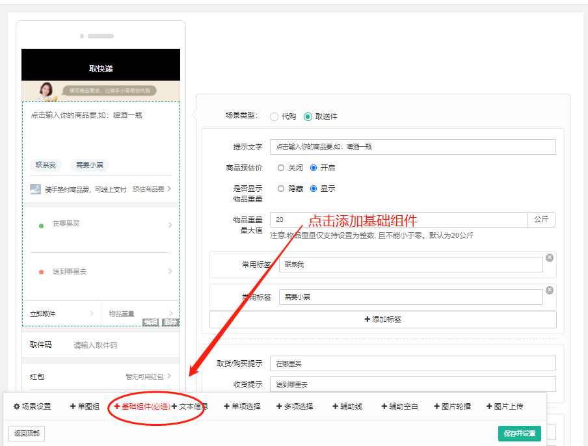The width and height of the screenshot is (588, 446).
Task: Click the 公斤 unit label
Action: pyautogui.click(x=541, y=220)
